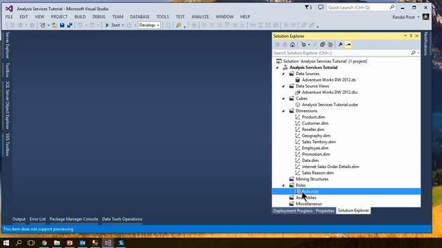442x248 pixels.
Task: Switch to the Deployment Progress tab
Action: [293, 211]
